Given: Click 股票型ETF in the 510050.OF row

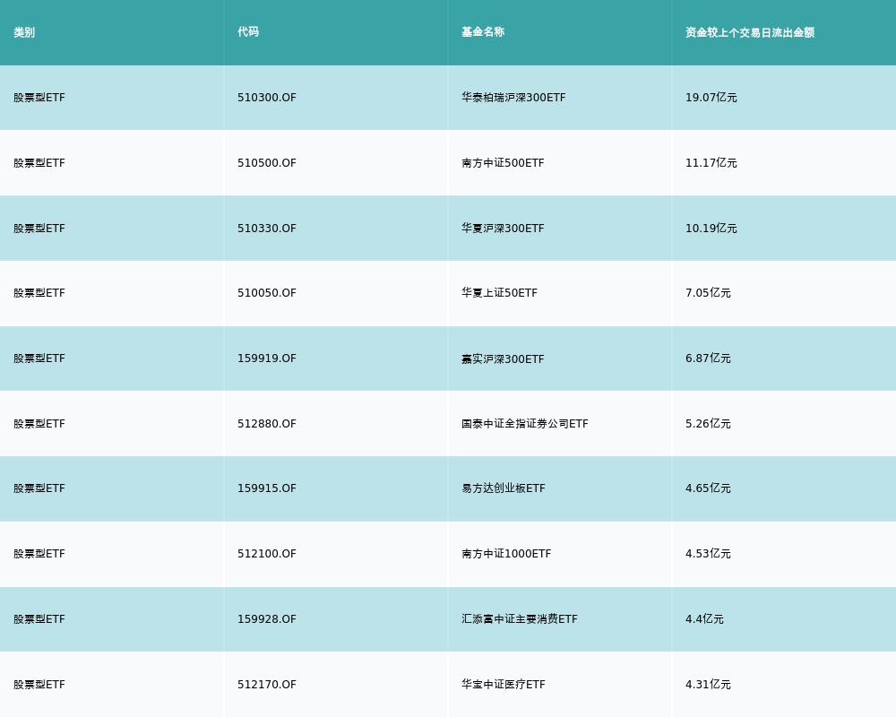Looking at the screenshot, I should 39,293.
